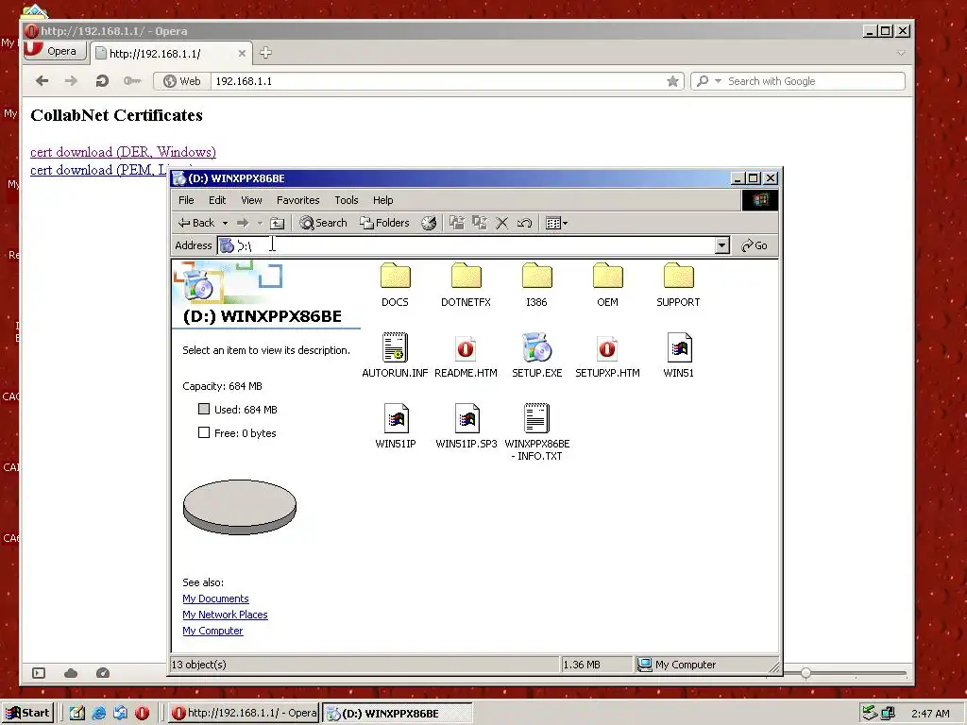Close the Opera tab with its X
The image size is (967, 725).
pos(242,54)
